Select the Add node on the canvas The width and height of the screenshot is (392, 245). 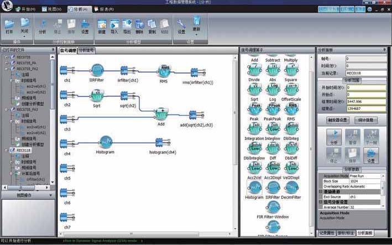(x=161, y=113)
